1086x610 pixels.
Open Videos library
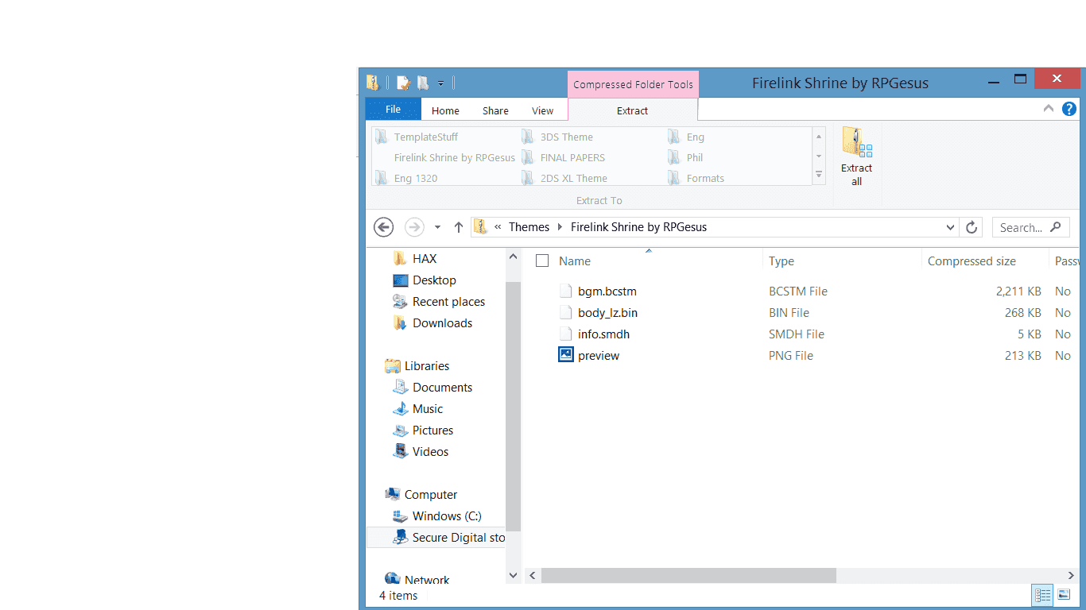[430, 452]
